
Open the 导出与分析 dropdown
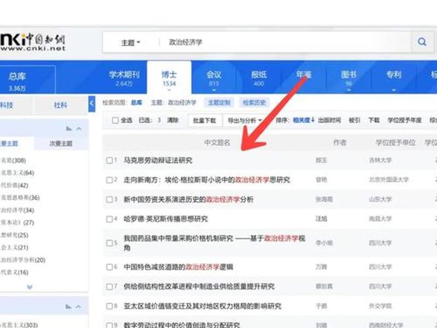tap(245, 120)
